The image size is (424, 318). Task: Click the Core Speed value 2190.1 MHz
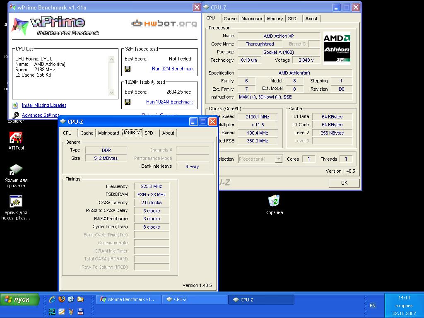258,116
